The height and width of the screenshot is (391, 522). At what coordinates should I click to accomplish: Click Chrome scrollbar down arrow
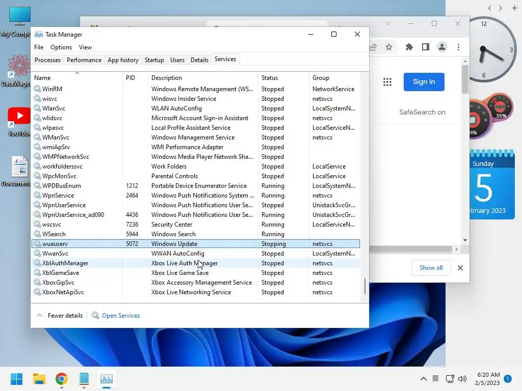(465, 240)
